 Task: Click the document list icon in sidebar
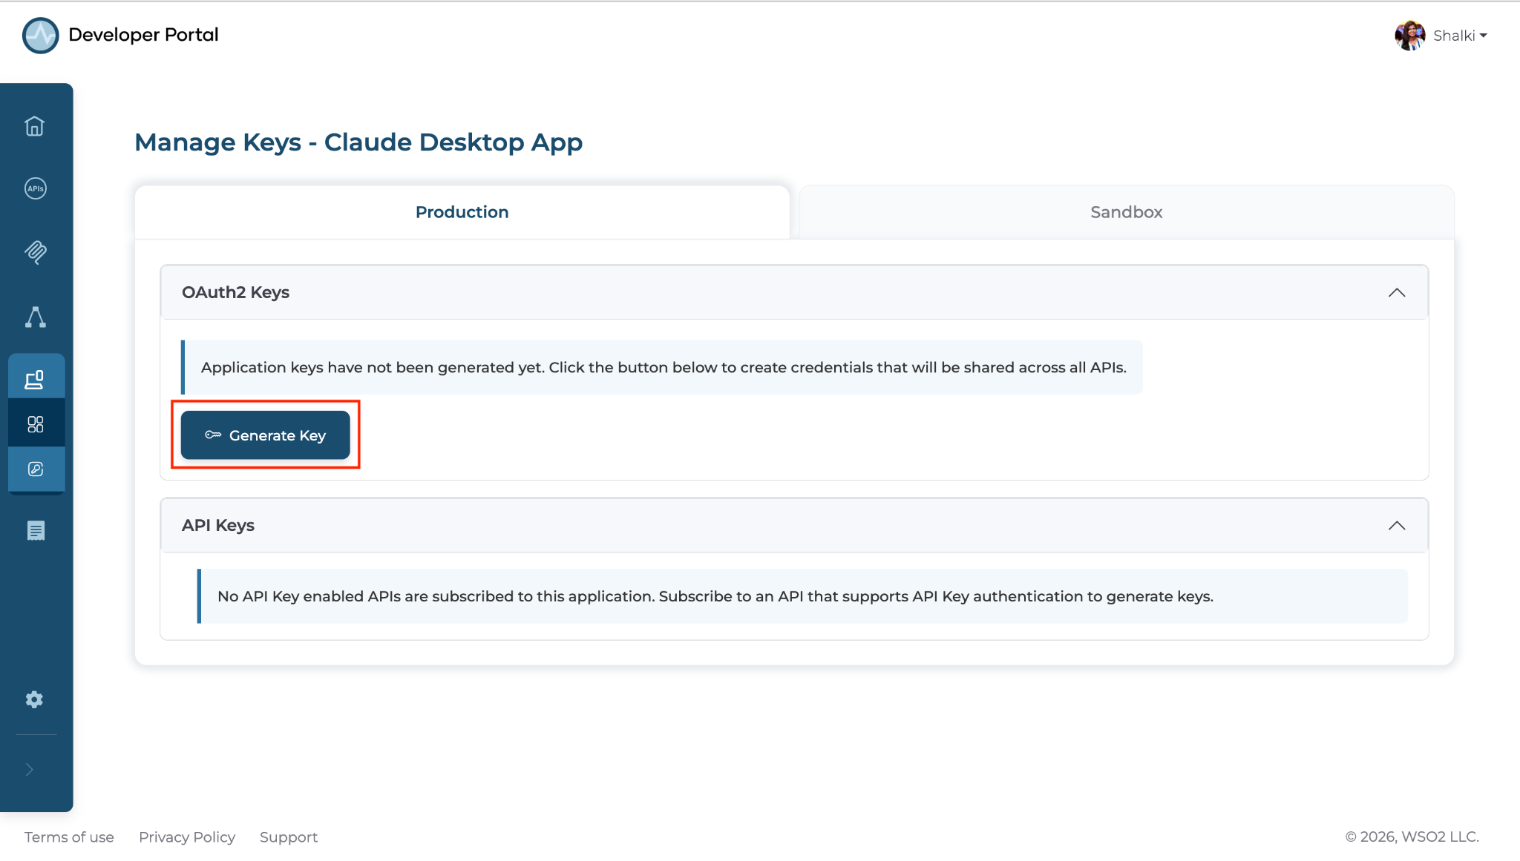[x=36, y=530]
